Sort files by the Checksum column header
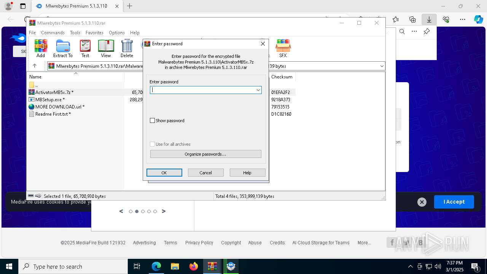Screen dimensions: 487x274 [x=282, y=76]
